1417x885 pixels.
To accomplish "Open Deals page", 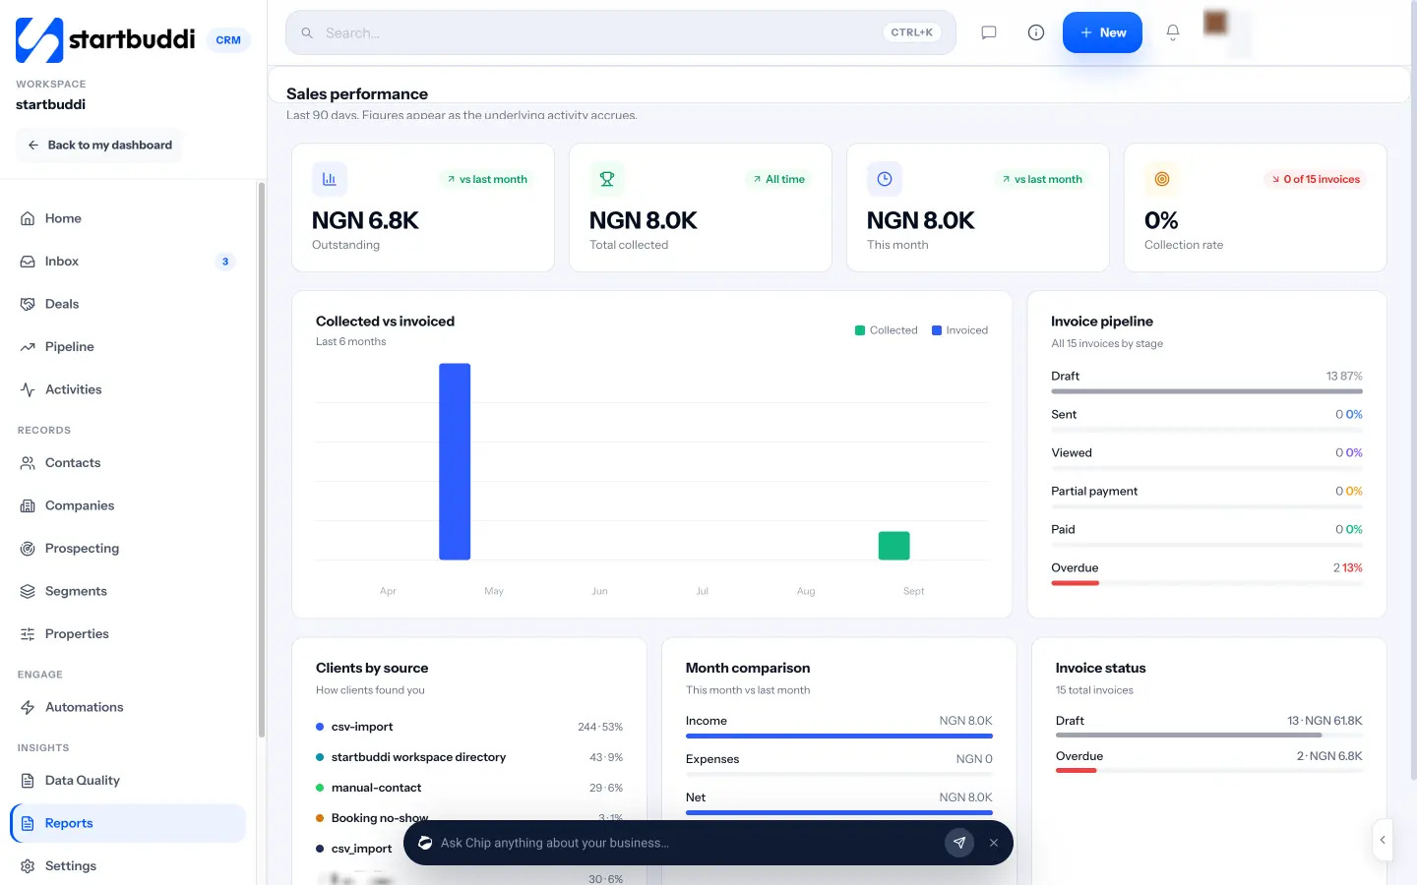I will pyautogui.click(x=128, y=304).
